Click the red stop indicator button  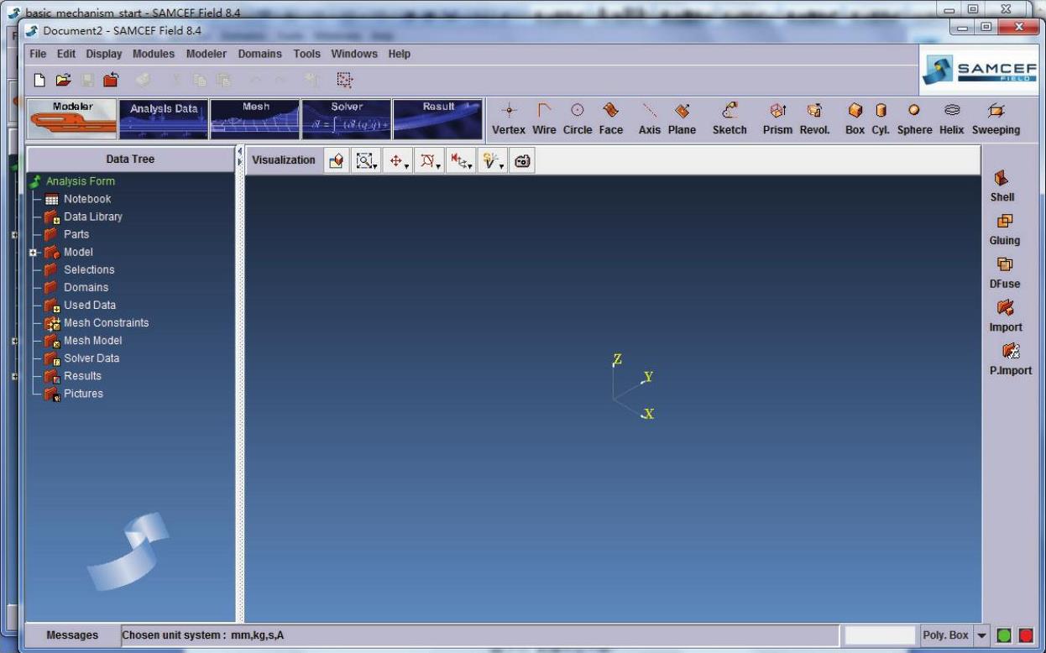point(1025,635)
